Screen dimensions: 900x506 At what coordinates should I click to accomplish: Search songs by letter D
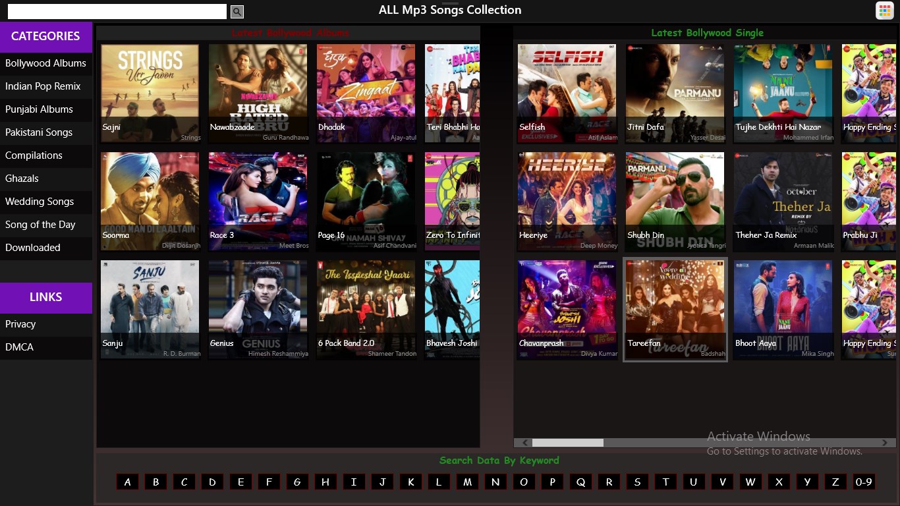tap(212, 482)
